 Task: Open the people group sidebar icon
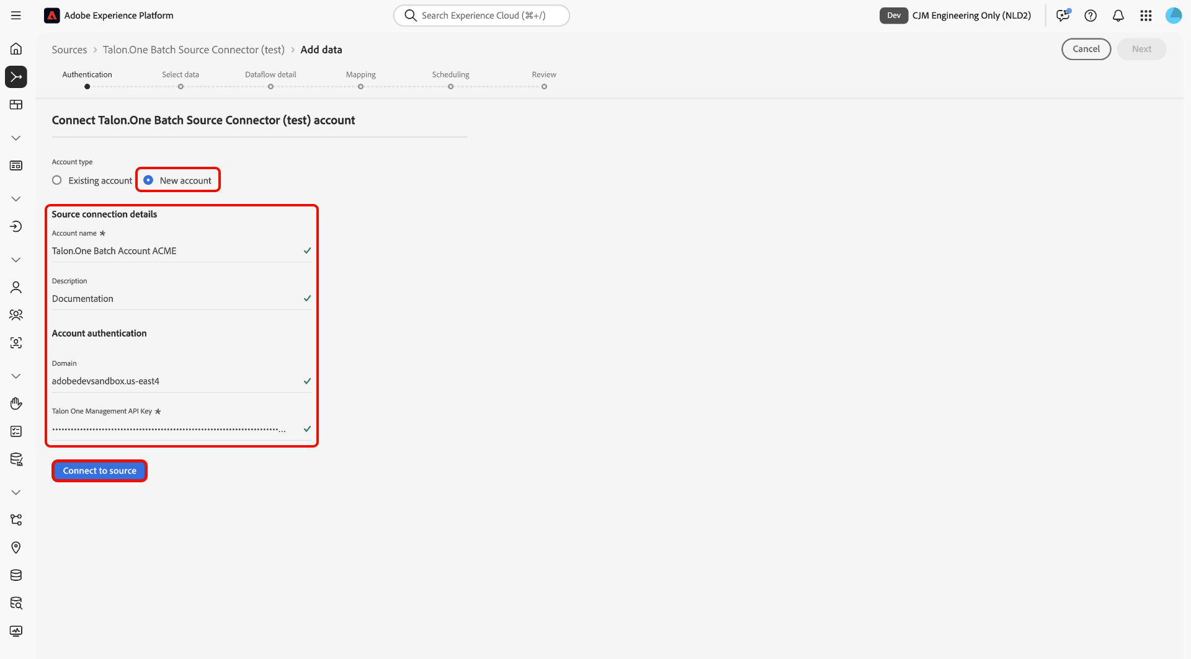(x=16, y=315)
